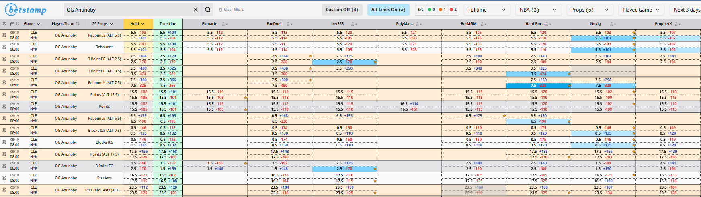Click the PolyMar... EV sort icon
This screenshot has height=197, width=701.
(419, 24)
